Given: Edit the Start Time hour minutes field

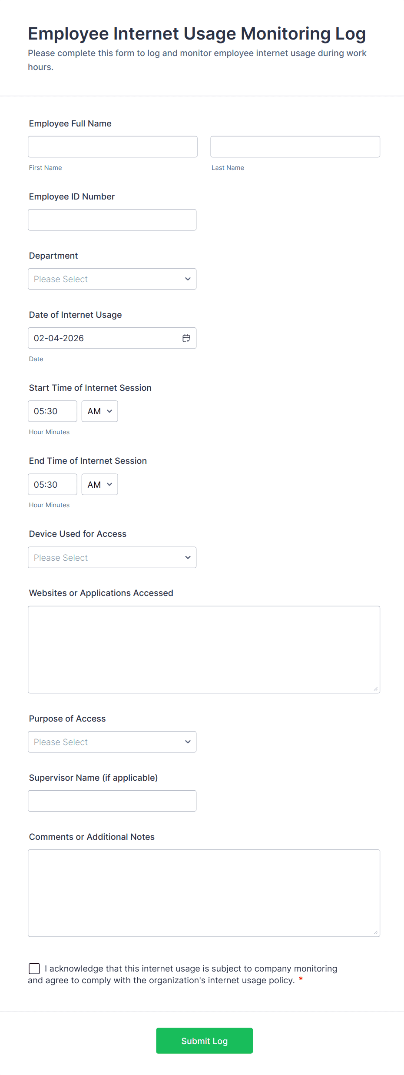Looking at the screenshot, I should 53,411.
